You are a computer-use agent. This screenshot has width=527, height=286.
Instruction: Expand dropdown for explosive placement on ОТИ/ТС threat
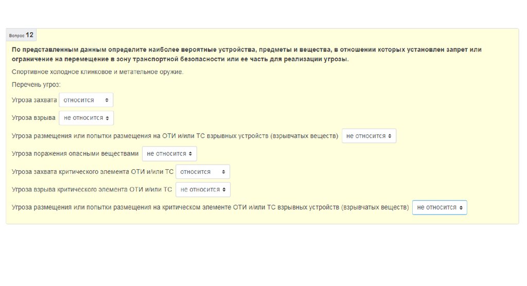pyautogui.click(x=368, y=136)
